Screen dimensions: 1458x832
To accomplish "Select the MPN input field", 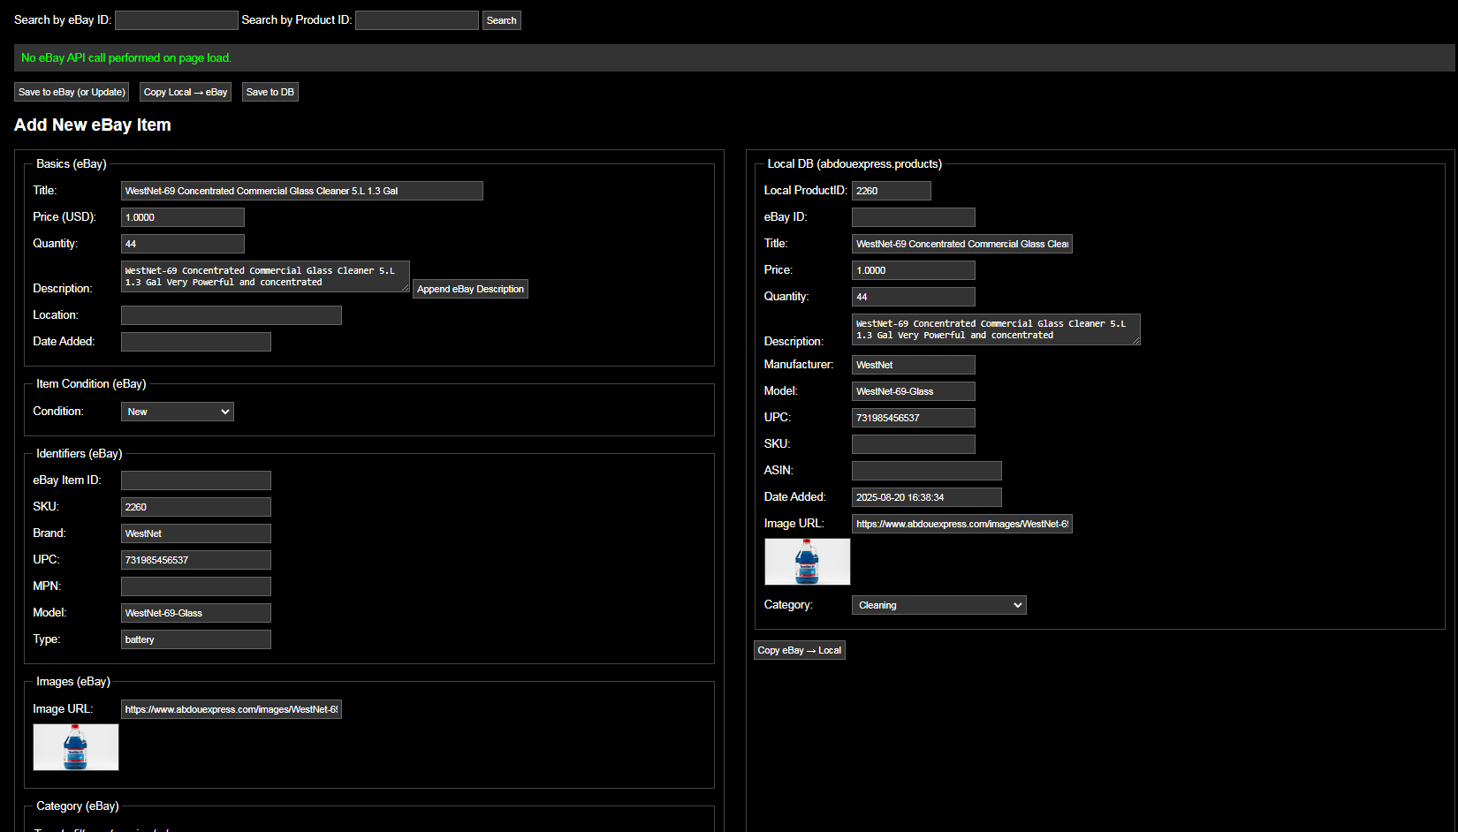I will [x=195, y=586].
